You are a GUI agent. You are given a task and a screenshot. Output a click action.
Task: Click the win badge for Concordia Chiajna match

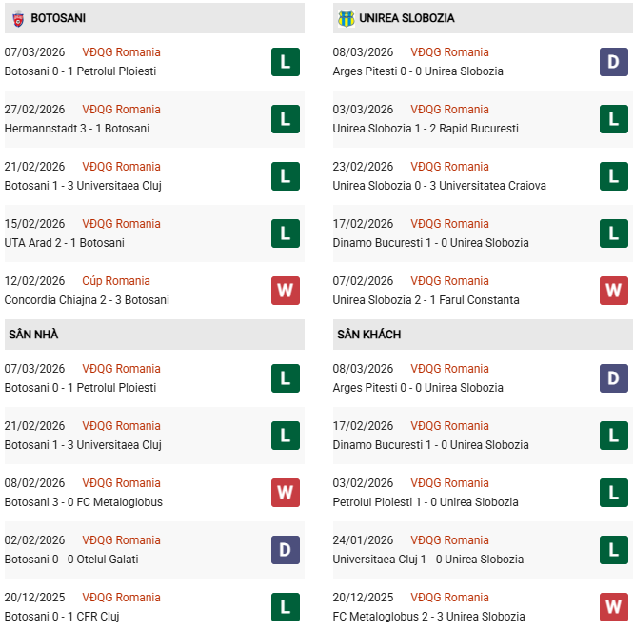pyautogui.click(x=286, y=291)
